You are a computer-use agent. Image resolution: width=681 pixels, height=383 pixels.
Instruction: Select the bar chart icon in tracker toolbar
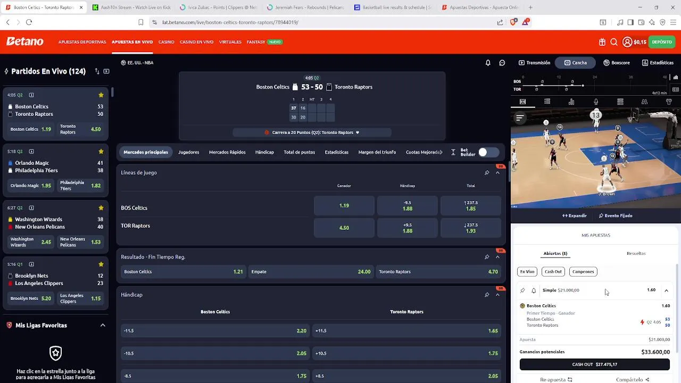[x=571, y=102]
